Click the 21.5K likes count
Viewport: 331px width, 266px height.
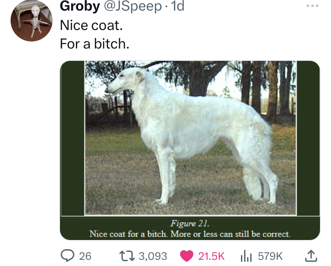(211, 256)
